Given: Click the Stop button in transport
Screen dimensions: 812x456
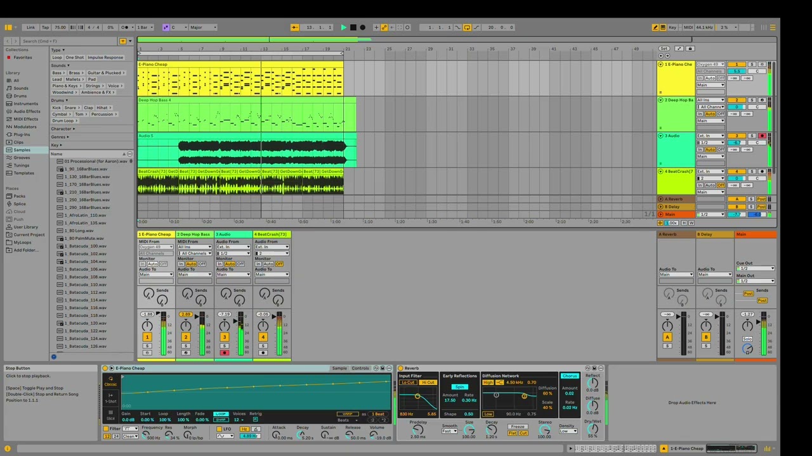Looking at the screenshot, I should point(353,27).
